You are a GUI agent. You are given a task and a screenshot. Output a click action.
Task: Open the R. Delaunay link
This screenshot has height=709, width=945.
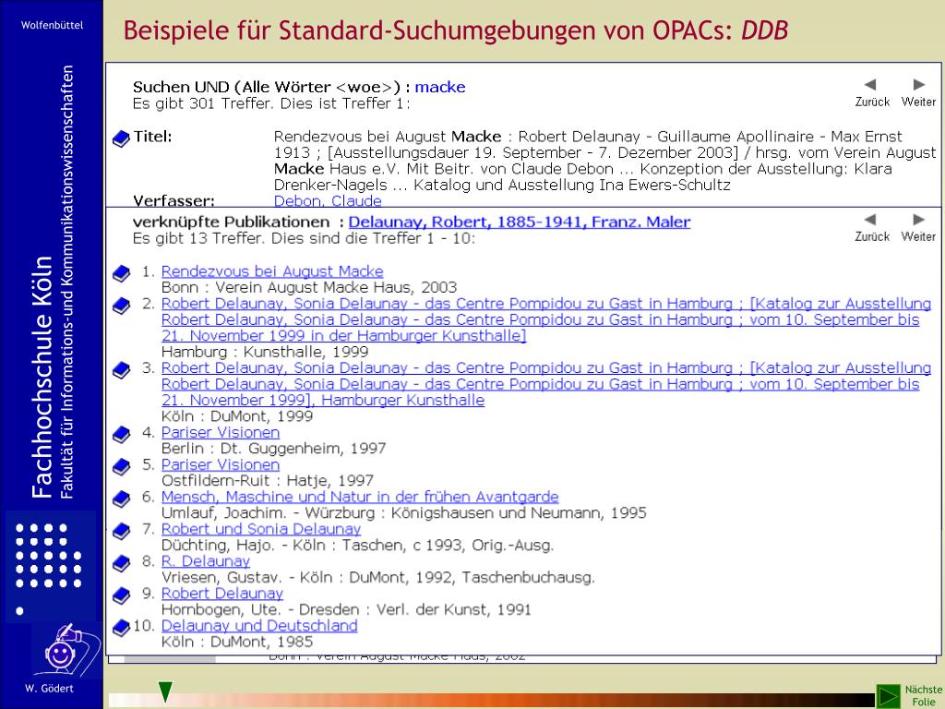pos(206,561)
